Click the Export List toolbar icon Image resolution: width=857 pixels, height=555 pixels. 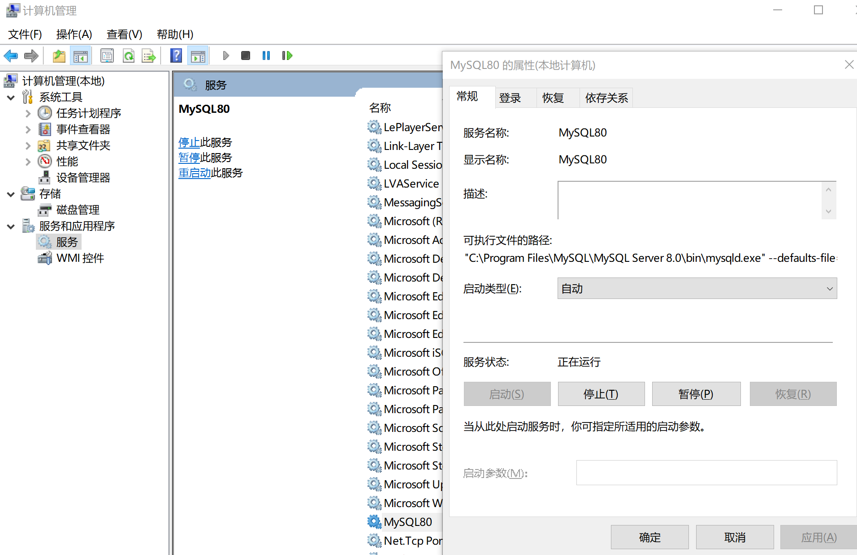149,56
